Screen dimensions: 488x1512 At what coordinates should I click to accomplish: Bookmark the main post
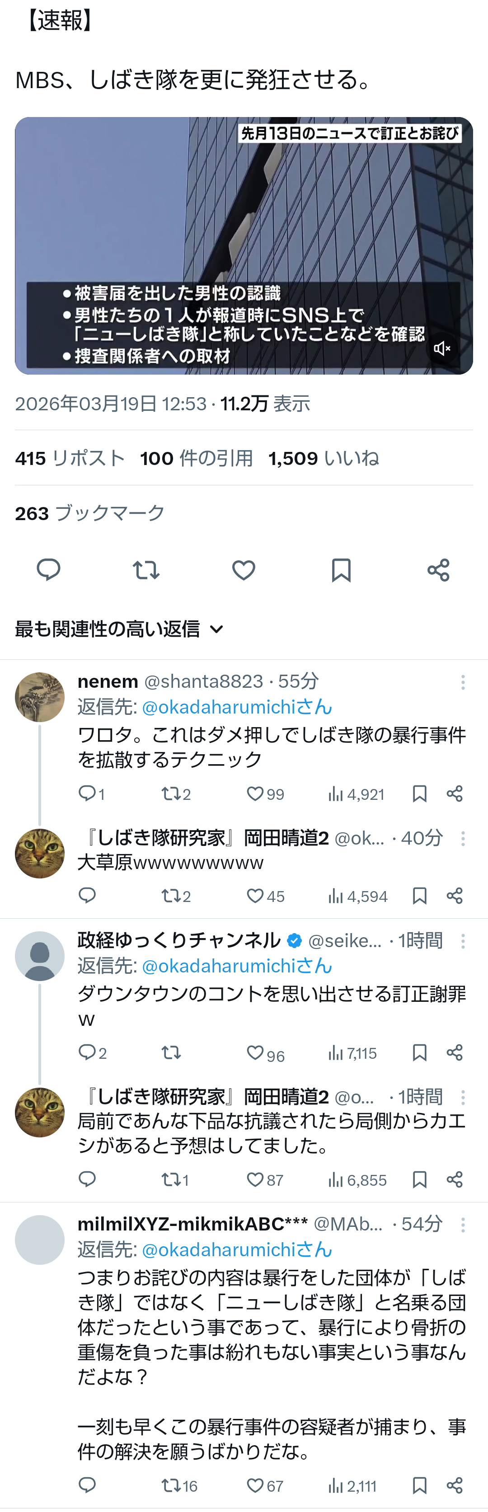[x=341, y=569]
